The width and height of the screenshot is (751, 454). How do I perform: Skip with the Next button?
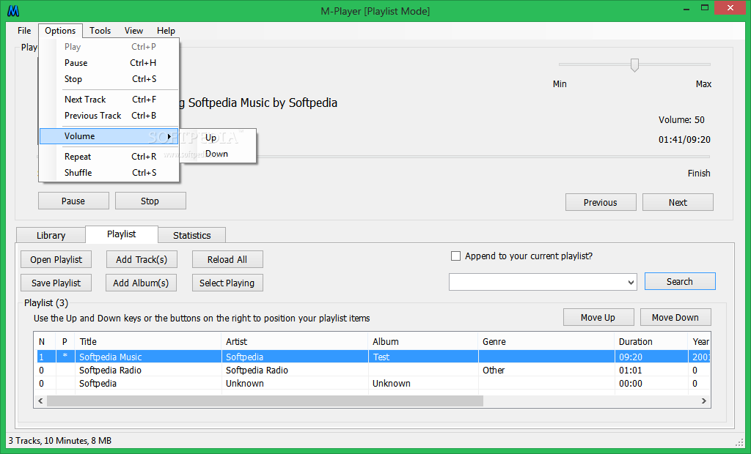(x=678, y=202)
